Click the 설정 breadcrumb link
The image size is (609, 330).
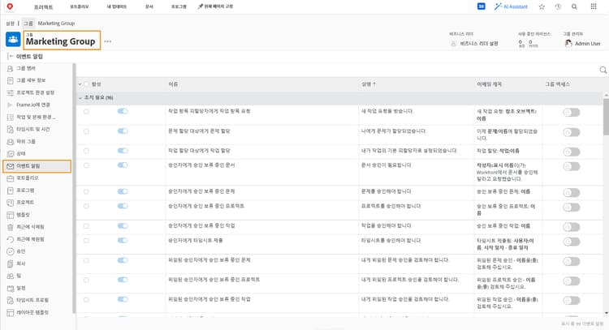click(10, 24)
